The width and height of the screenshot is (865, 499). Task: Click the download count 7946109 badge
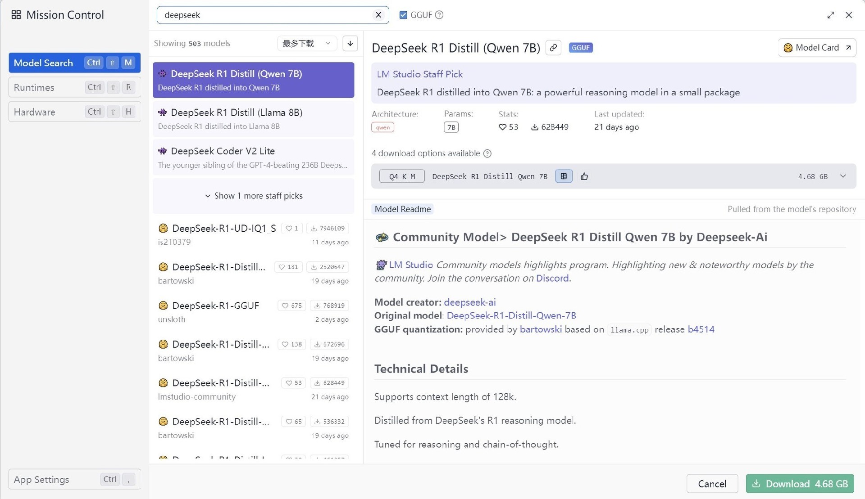click(x=328, y=228)
